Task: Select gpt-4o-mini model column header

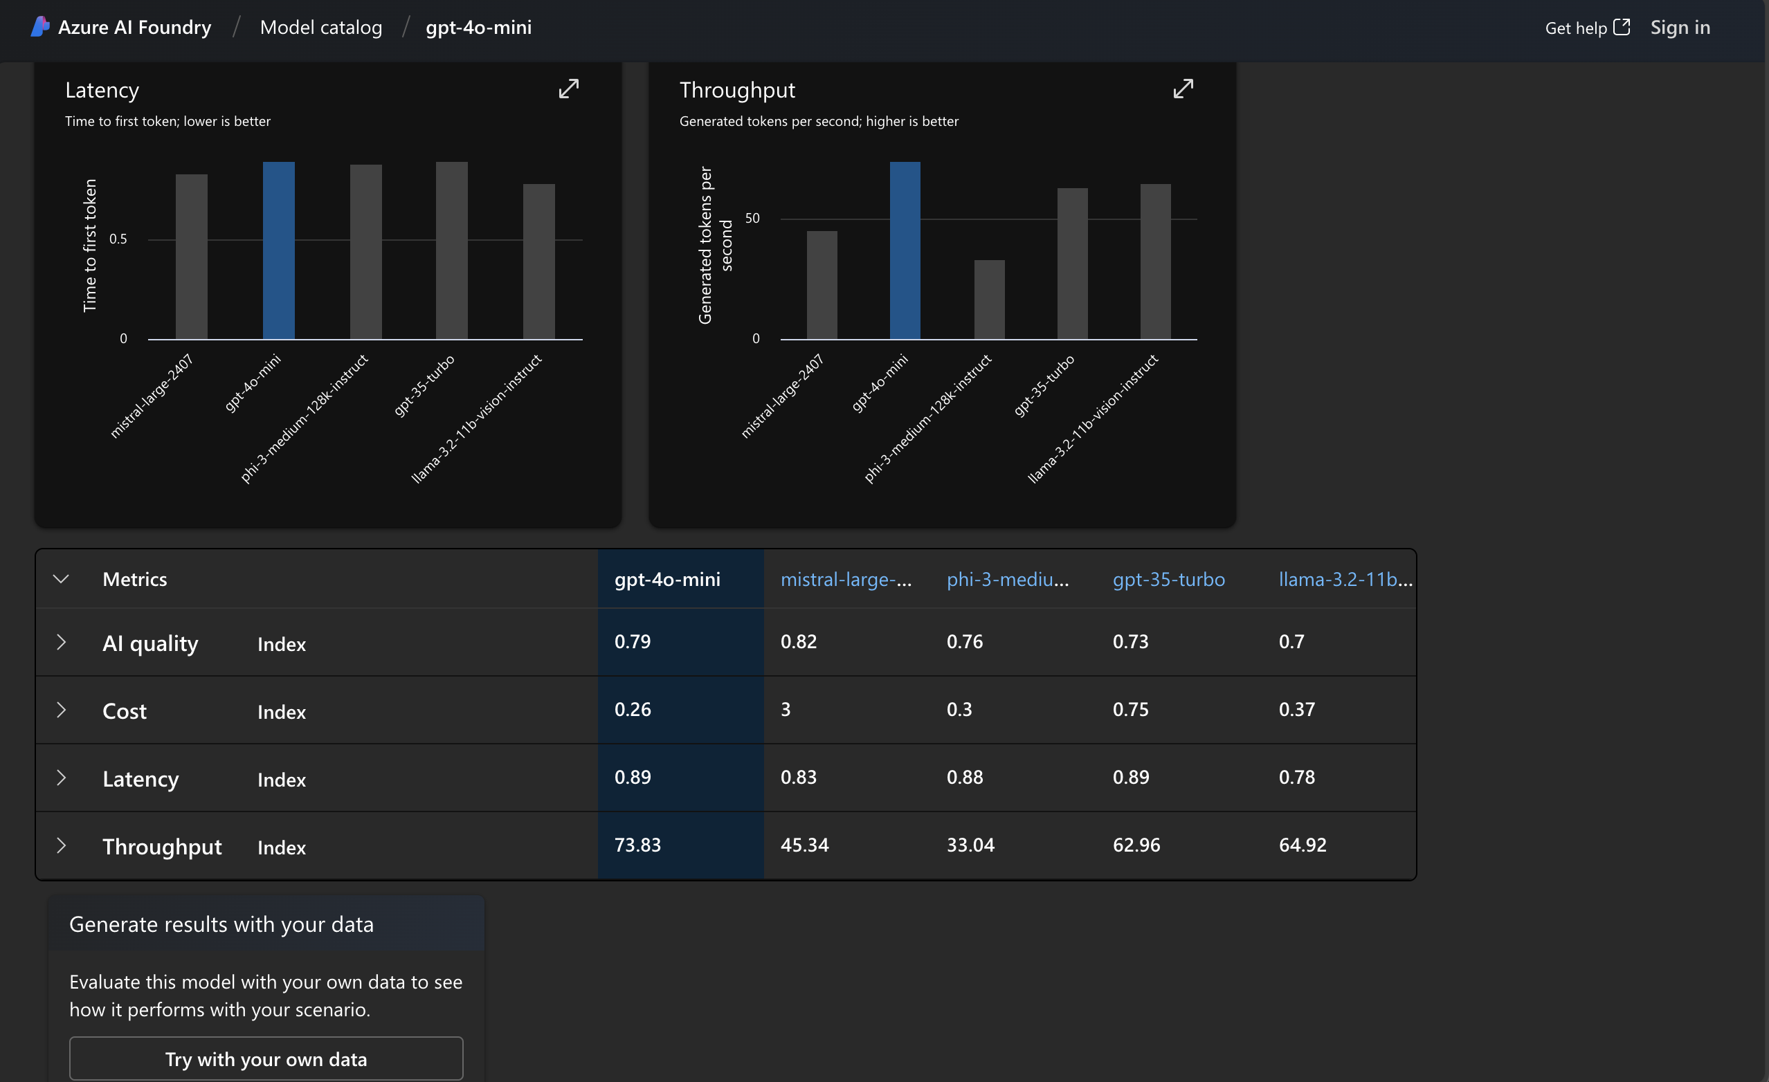Action: click(664, 578)
